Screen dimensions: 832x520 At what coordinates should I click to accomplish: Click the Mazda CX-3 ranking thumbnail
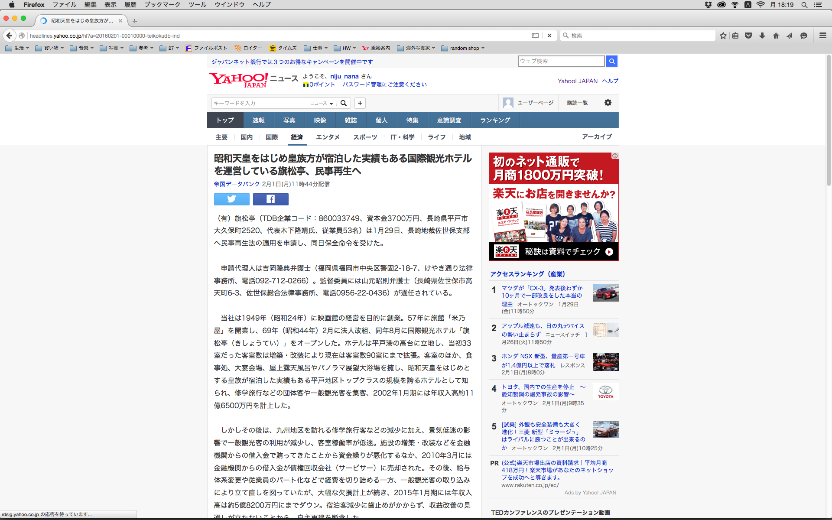click(x=605, y=293)
